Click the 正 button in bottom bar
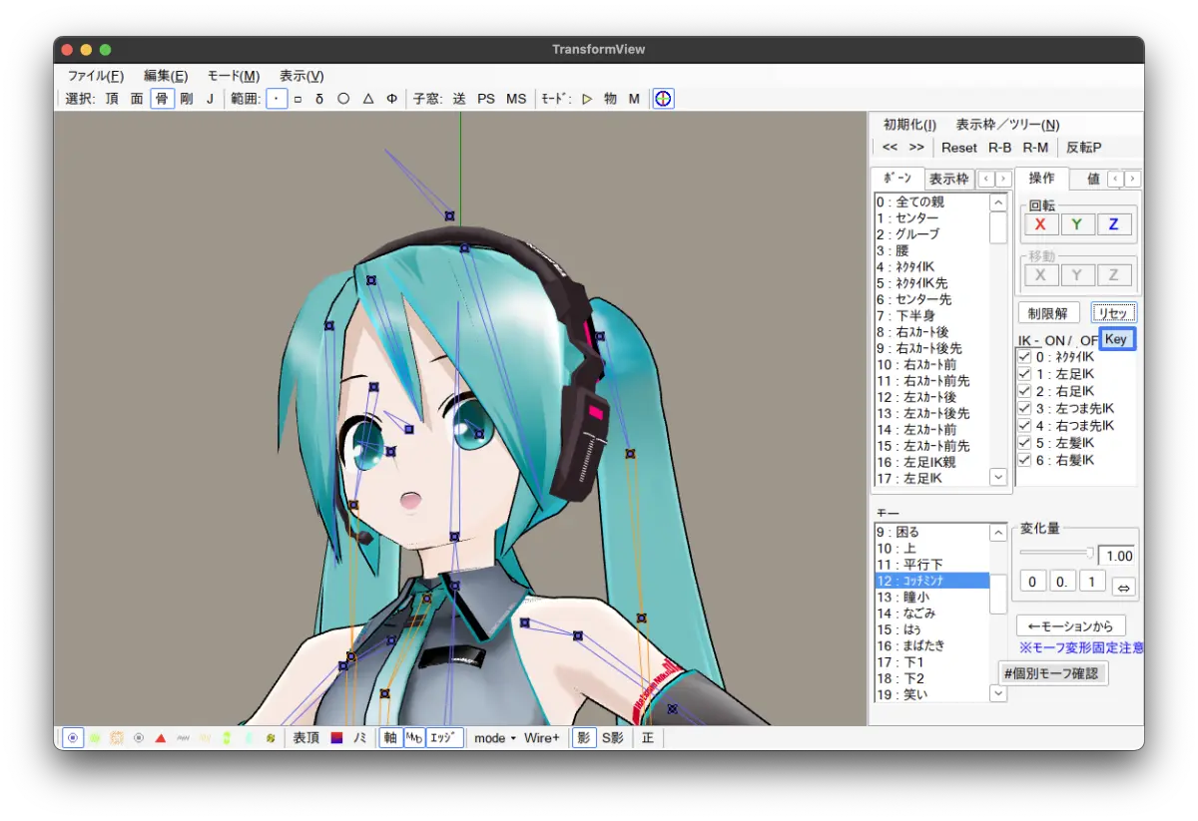Image resolution: width=1198 pixels, height=821 pixels. click(x=648, y=738)
